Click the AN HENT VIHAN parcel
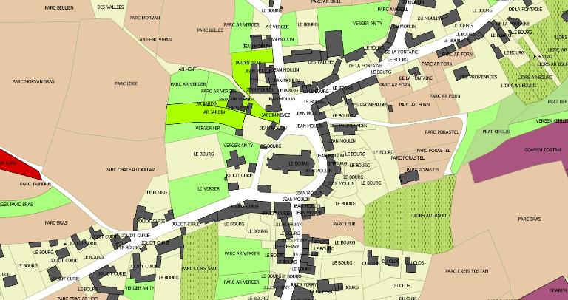Image resolution: width=568 pixels, height=300 pixels. (160, 40)
